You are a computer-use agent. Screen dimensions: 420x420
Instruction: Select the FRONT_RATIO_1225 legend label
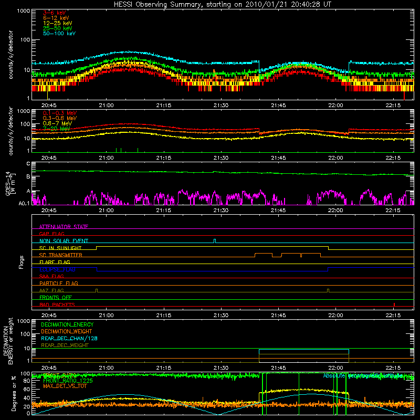coord(68,381)
